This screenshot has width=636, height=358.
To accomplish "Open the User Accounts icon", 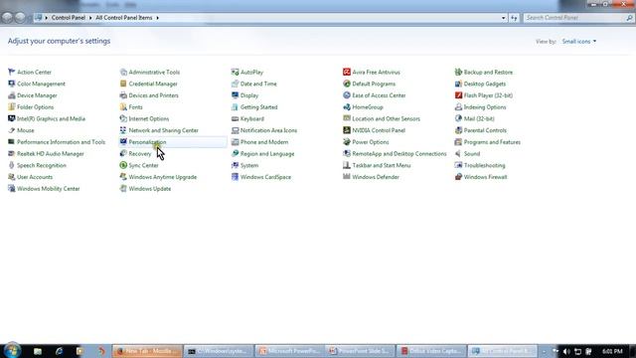I will pos(11,177).
